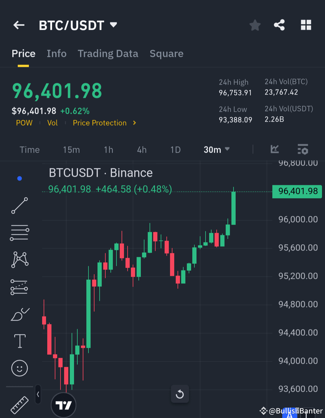325x418 pixels.
Task: Select the forecasting and measurement tool
Action: click(19, 286)
